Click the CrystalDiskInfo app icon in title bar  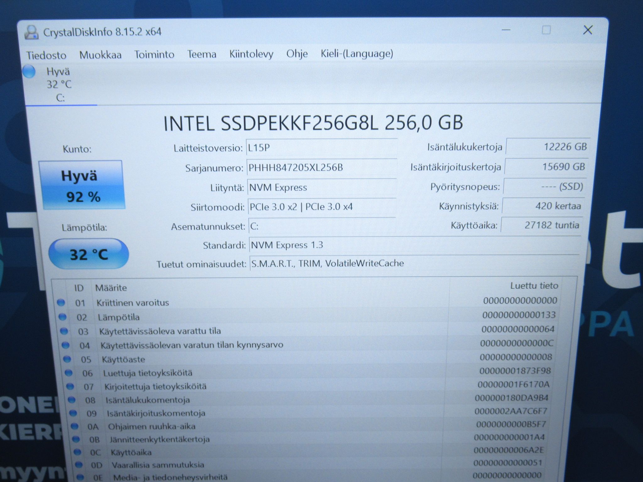31,32
